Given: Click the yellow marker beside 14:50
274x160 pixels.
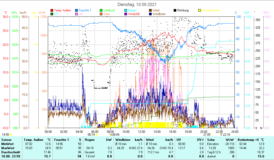Looking at the screenshot, I should coord(11,135).
